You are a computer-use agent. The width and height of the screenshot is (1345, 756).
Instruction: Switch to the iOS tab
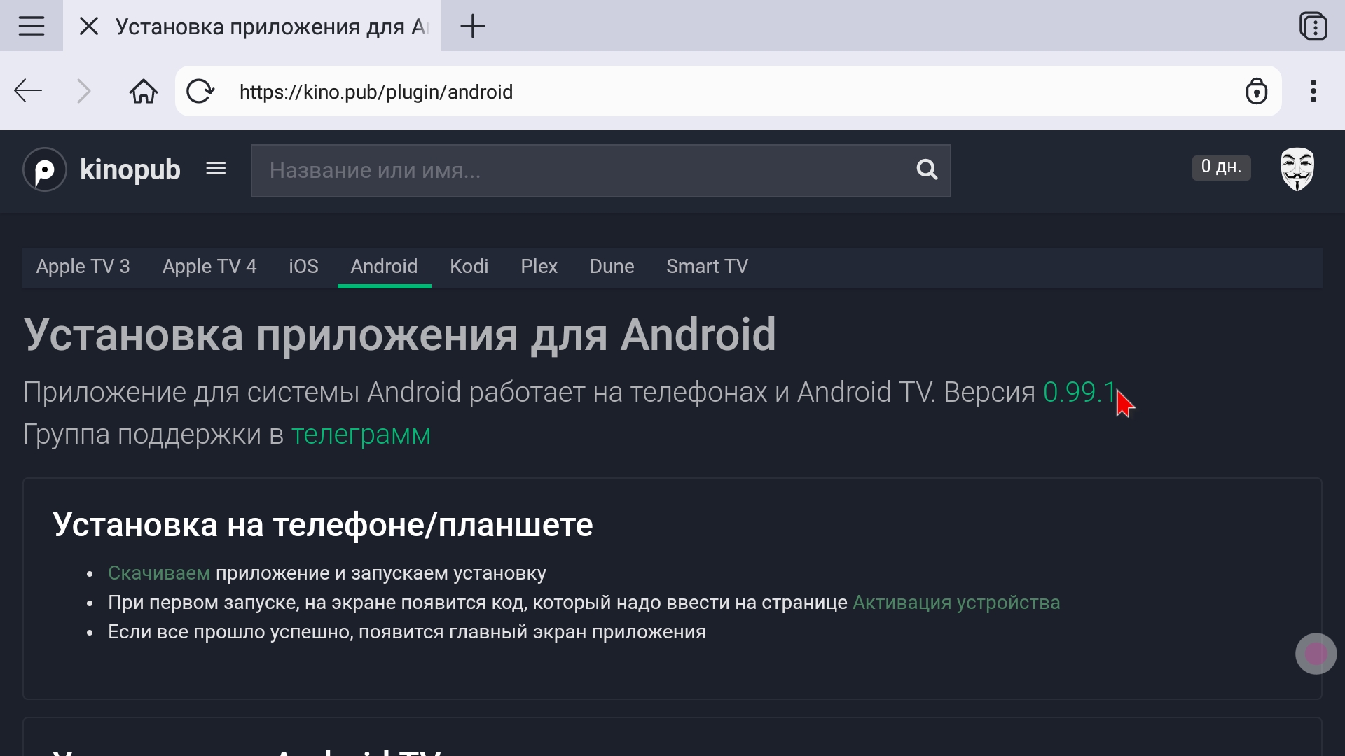coord(303,267)
